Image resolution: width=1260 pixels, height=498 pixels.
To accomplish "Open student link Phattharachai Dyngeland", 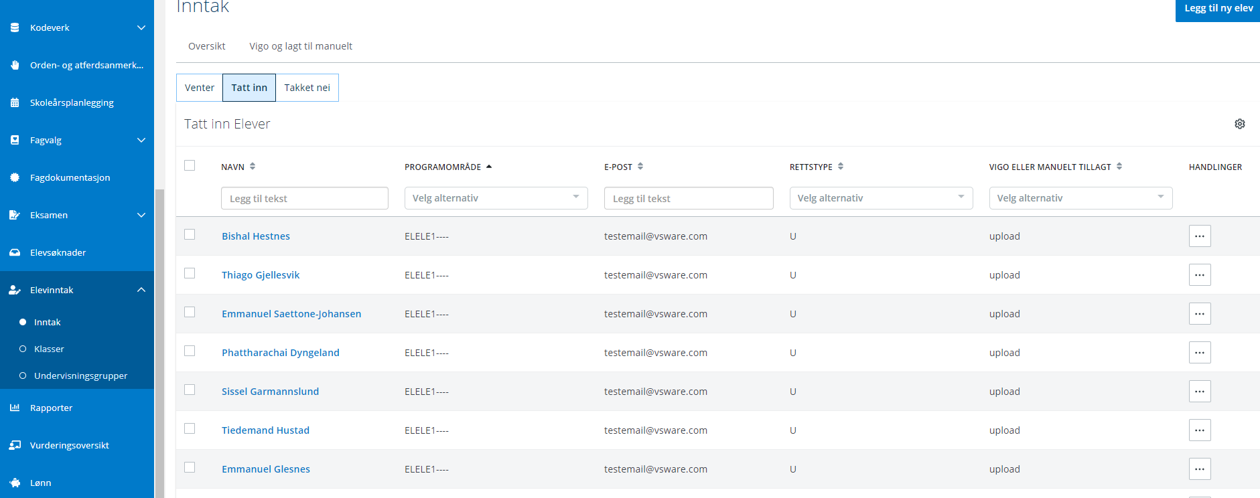I will pyautogui.click(x=281, y=353).
